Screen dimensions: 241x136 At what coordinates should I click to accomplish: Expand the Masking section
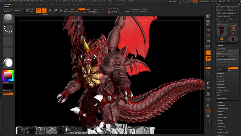point(220,121)
